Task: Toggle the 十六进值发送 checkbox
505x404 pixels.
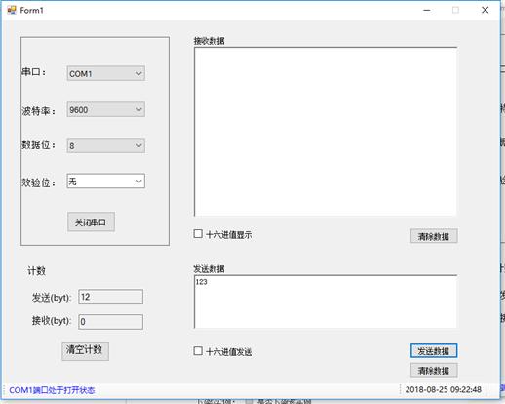Action: click(198, 351)
